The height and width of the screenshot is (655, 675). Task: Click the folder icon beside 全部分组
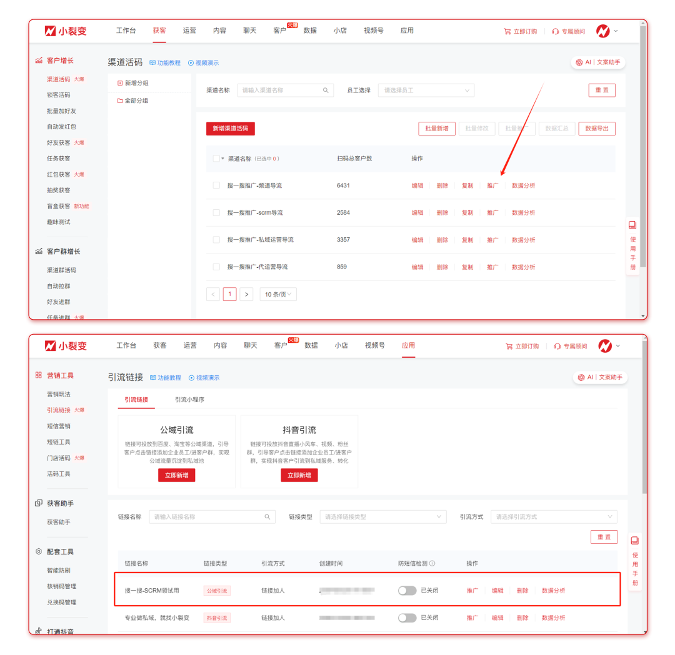(120, 101)
